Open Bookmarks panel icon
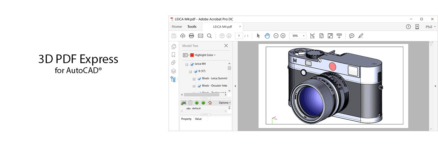The image size is (438, 146). click(x=173, y=55)
